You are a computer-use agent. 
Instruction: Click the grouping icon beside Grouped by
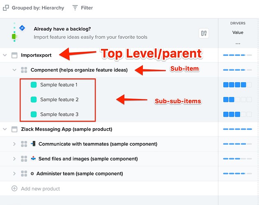(x=6, y=8)
